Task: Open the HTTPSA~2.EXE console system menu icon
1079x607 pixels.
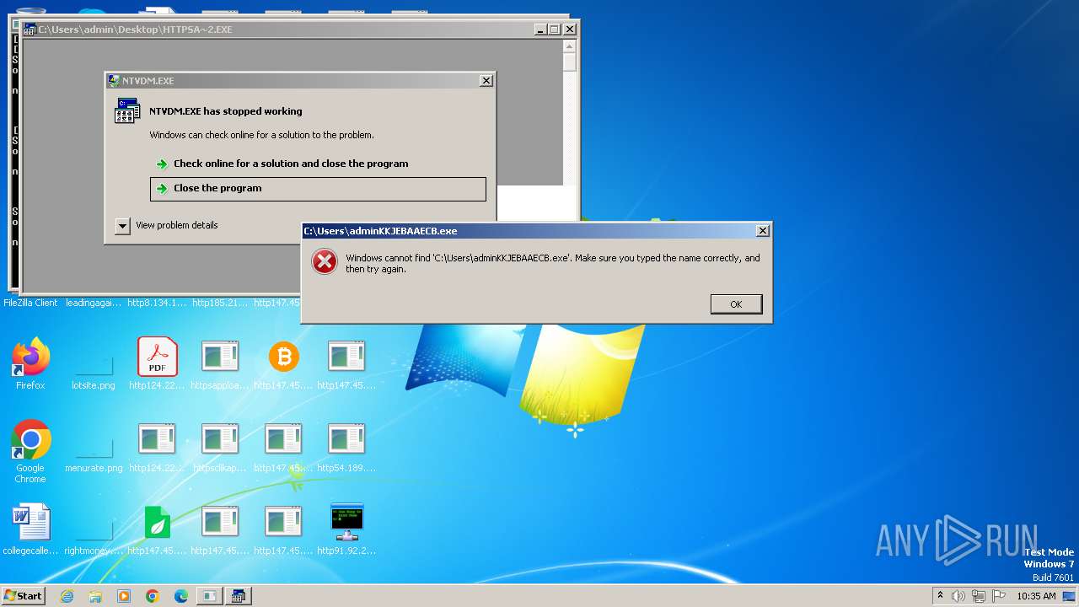Action: click(x=30, y=30)
